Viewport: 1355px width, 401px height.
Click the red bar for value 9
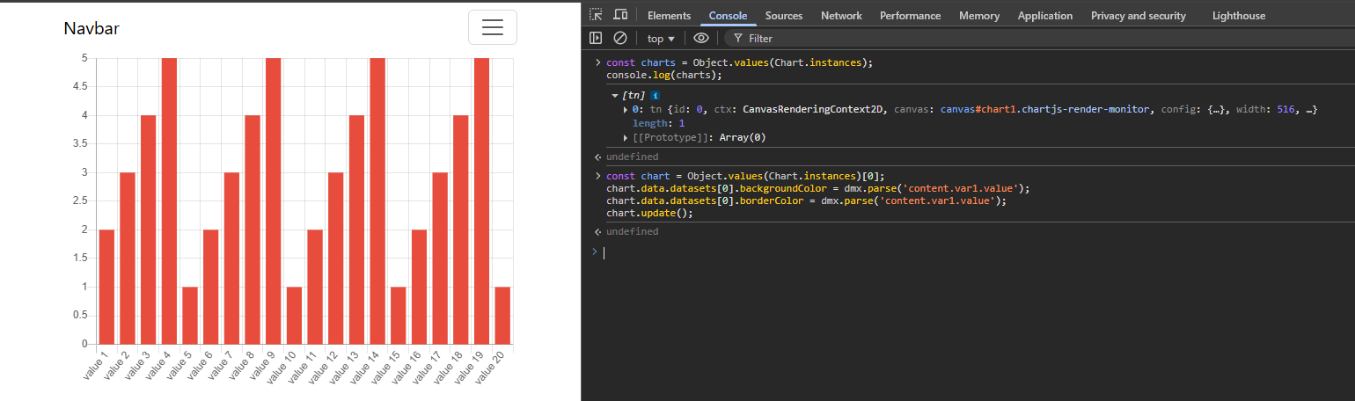(x=273, y=200)
